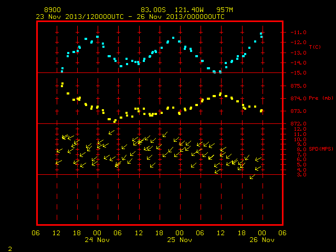336x252 pixels.
Task: Click the 121.40W longitude text
Action: click(x=189, y=10)
